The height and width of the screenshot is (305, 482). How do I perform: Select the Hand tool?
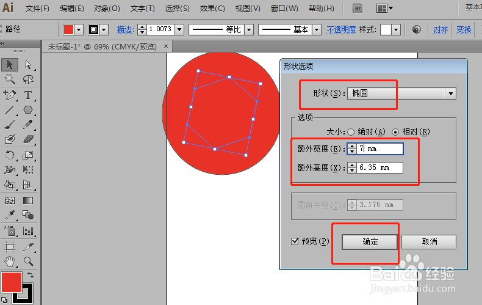[x=10, y=262]
